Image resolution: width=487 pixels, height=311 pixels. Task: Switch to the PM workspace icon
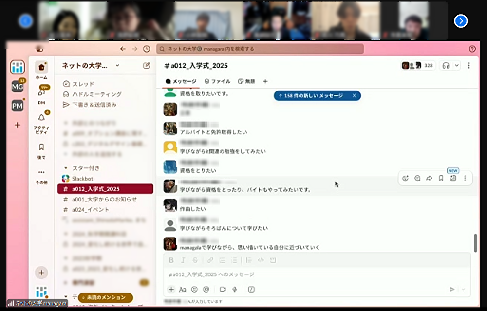pyautogui.click(x=18, y=106)
